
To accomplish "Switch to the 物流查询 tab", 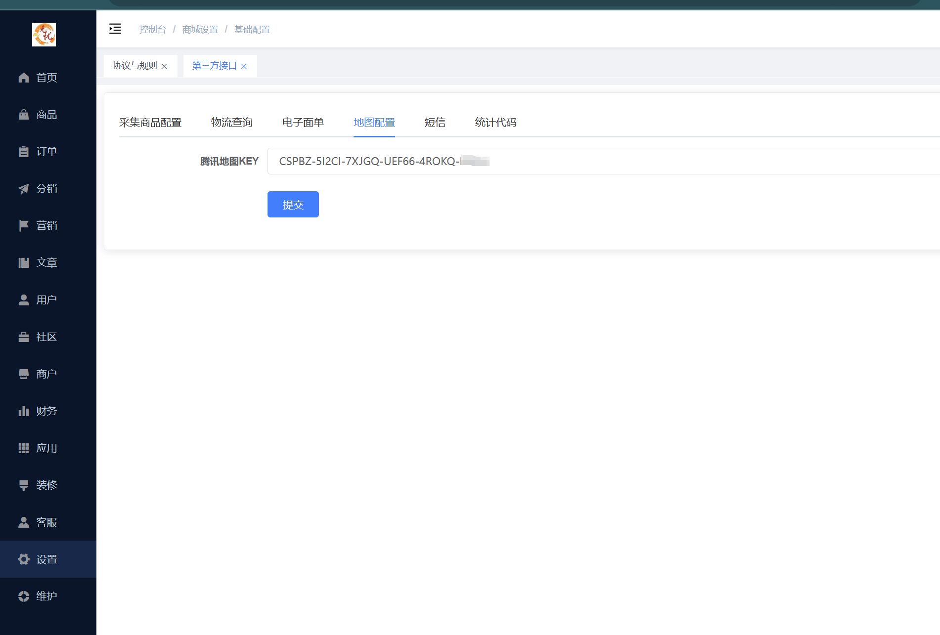I will pyautogui.click(x=232, y=123).
